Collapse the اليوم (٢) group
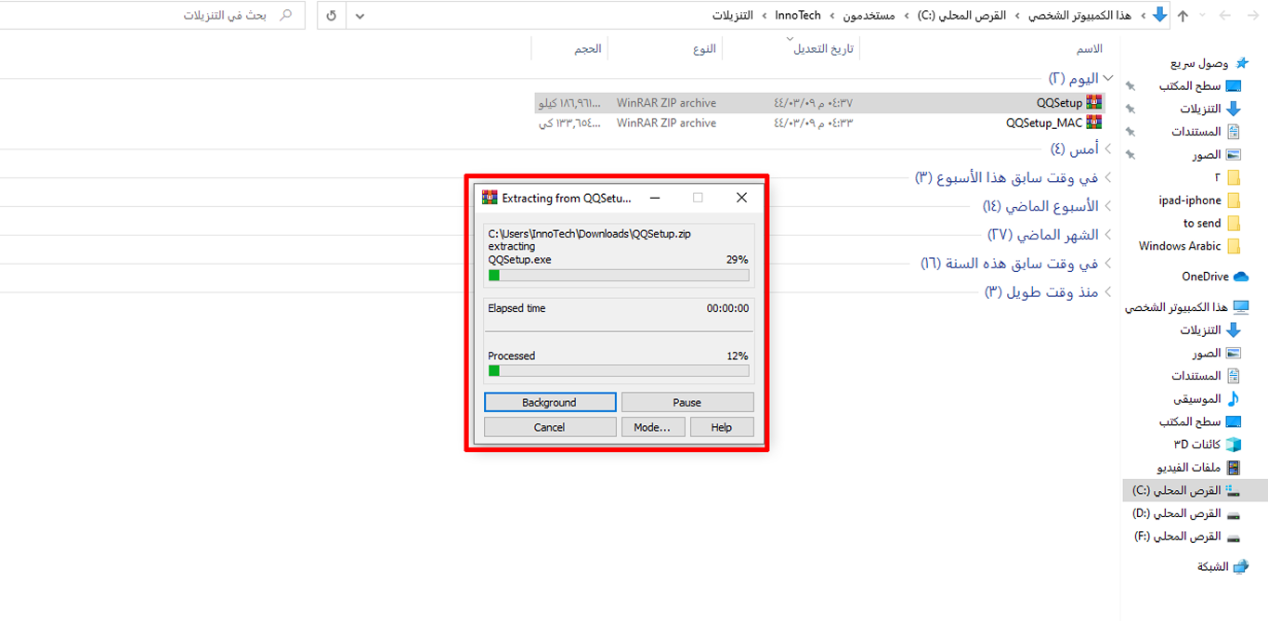The image size is (1268, 621). click(x=1107, y=78)
